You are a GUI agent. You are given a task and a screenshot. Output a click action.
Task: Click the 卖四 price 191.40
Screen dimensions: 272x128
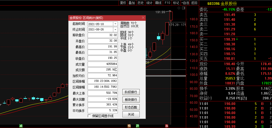coord(230,20)
